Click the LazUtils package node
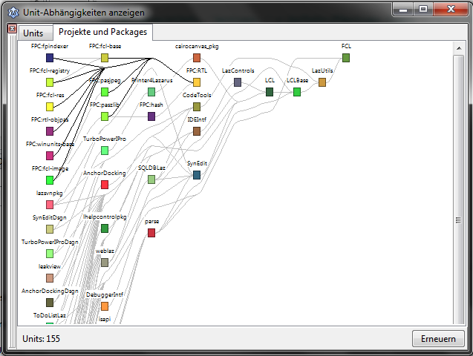 point(322,82)
